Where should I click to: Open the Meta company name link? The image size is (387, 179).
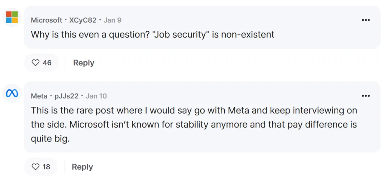[x=39, y=96]
